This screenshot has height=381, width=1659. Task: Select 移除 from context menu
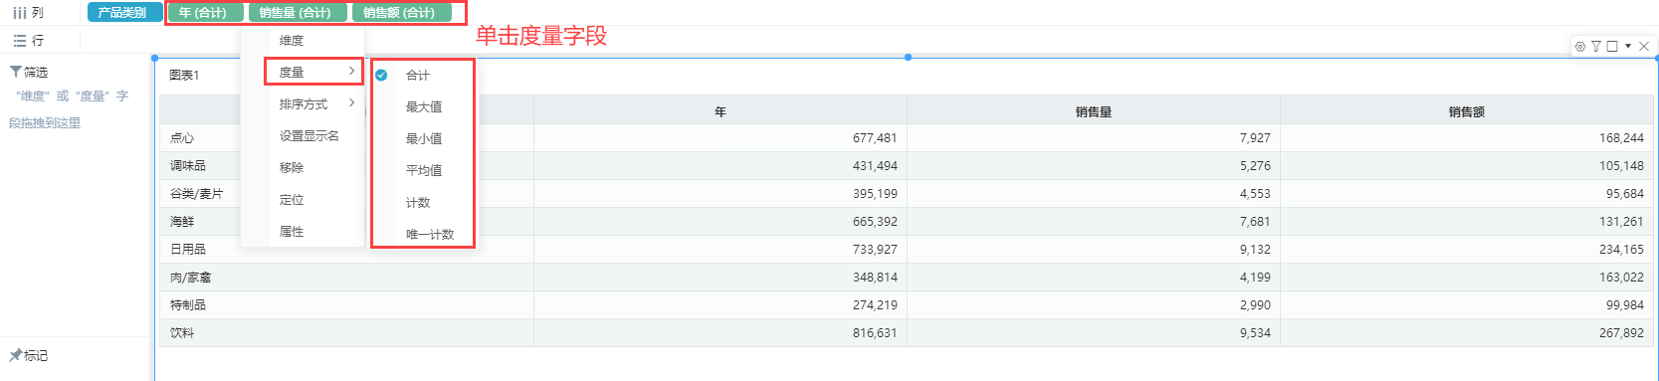click(292, 168)
